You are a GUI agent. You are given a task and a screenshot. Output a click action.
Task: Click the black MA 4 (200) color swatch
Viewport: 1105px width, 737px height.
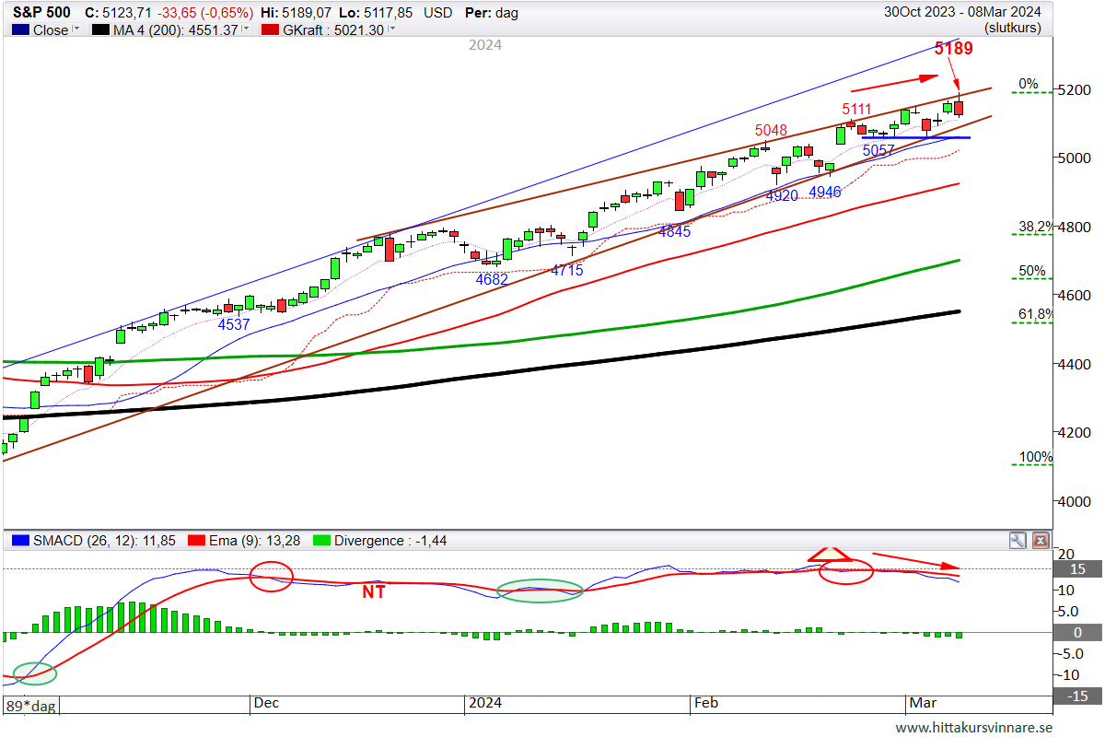click(x=101, y=29)
